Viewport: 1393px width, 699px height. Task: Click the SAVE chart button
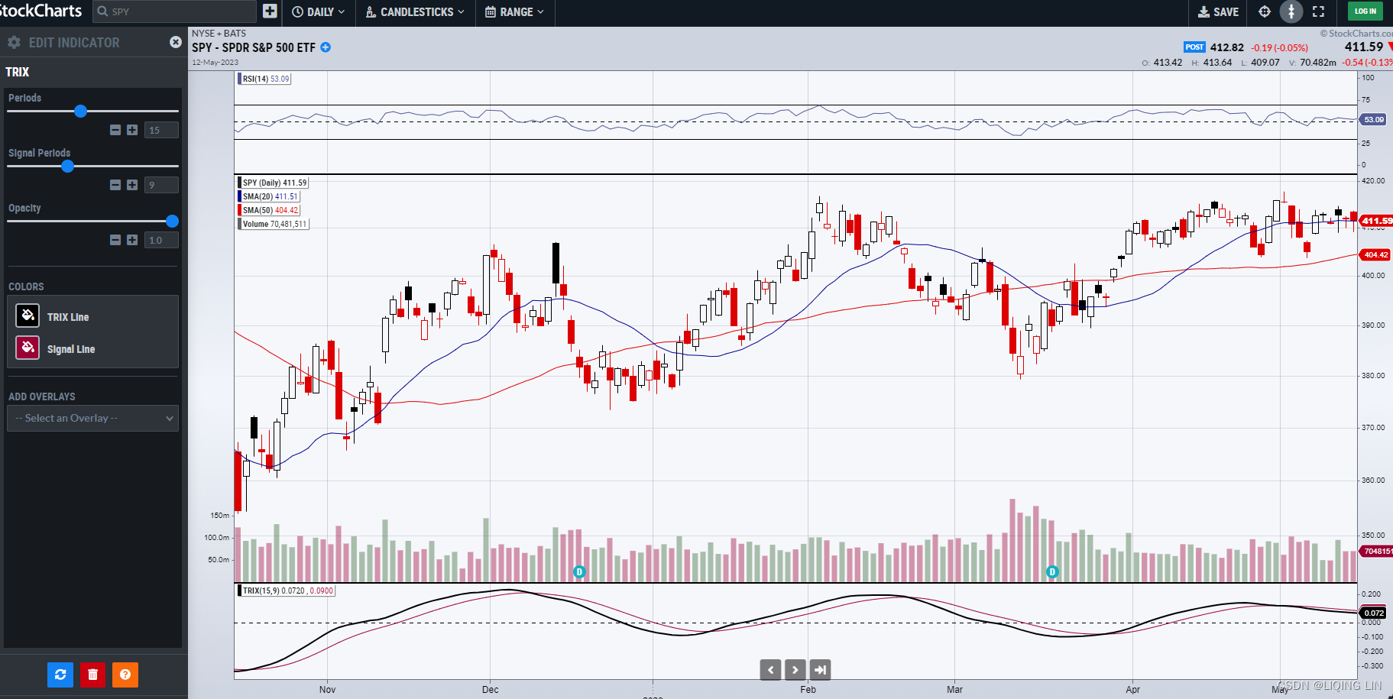coord(1218,11)
